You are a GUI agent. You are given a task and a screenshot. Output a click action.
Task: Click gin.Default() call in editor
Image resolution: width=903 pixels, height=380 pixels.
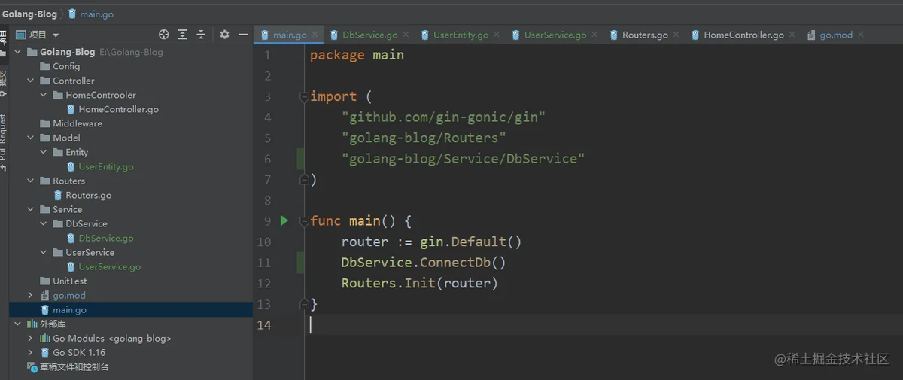pos(470,242)
